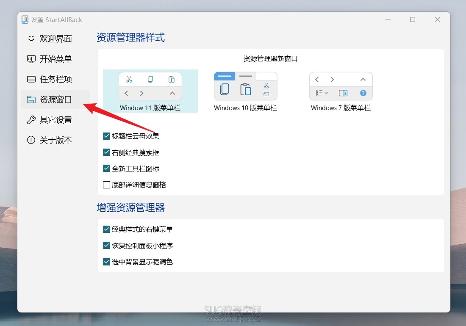
Task: Click blue ribbon tab in Windows 10 preview
Action: 225,76
